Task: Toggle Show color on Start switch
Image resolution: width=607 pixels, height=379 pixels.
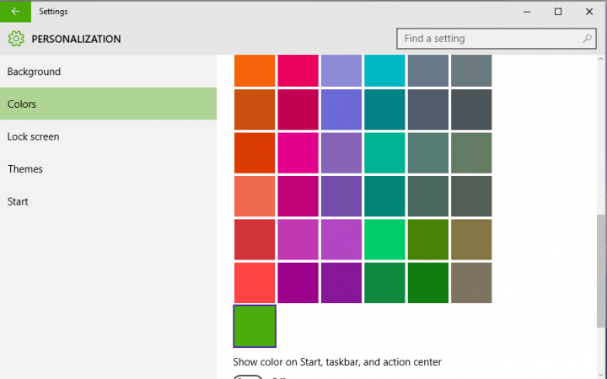Action: click(x=248, y=376)
